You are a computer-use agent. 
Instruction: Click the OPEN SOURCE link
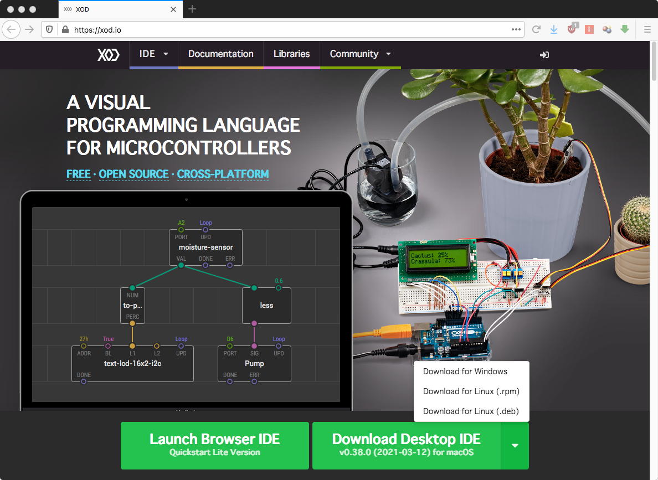pos(133,174)
